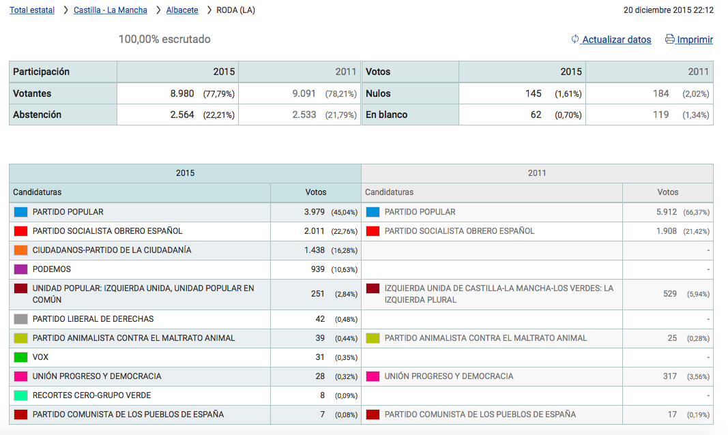The image size is (728, 435).
Task: Click the 2011 results table header
Action: pyautogui.click(x=537, y=173)
